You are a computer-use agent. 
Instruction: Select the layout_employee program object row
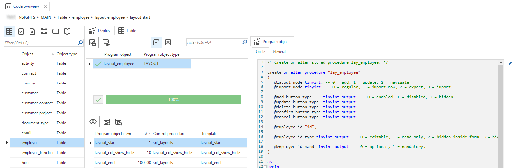tap(142, 64)
